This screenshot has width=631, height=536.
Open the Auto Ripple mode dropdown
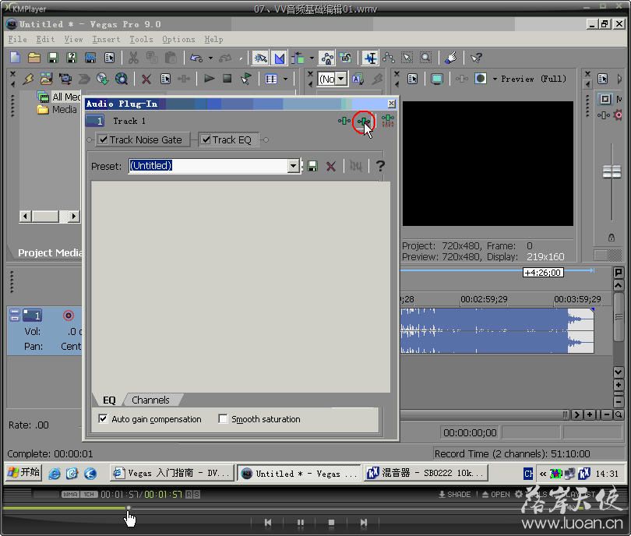click(312, 58)
